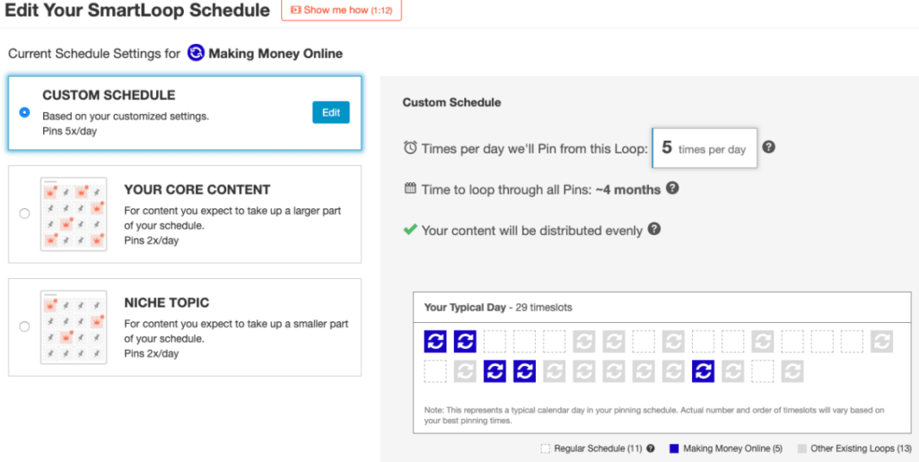The height and width of the screenshot is (462, 919).
Task: Select the Custom Schedule radio button
Action: coord(24,112)
